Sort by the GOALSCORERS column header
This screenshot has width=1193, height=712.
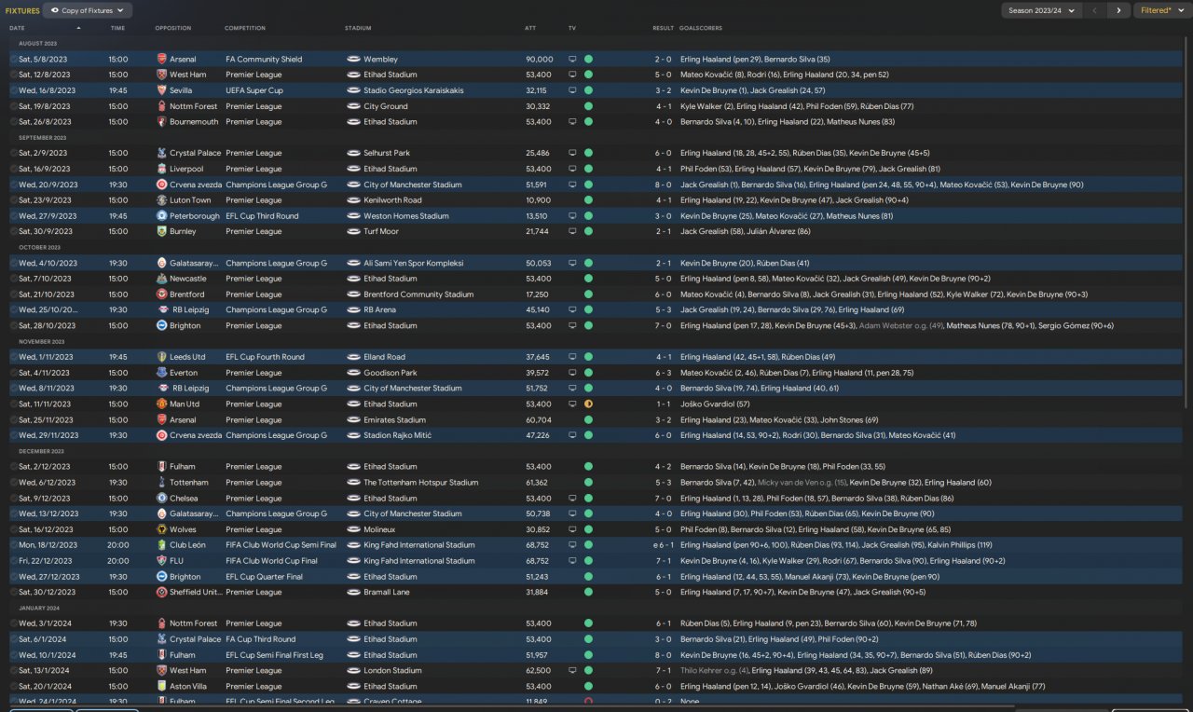pos(701,28)
